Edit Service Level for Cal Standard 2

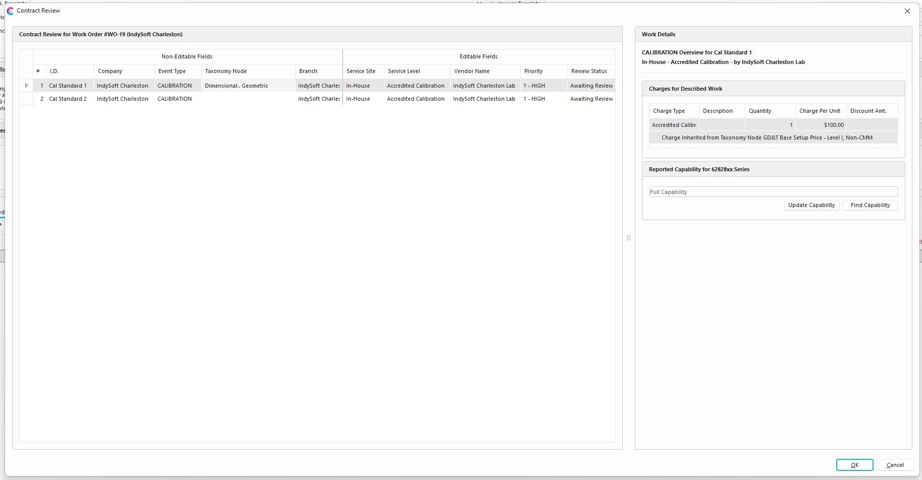coord(416,99)
